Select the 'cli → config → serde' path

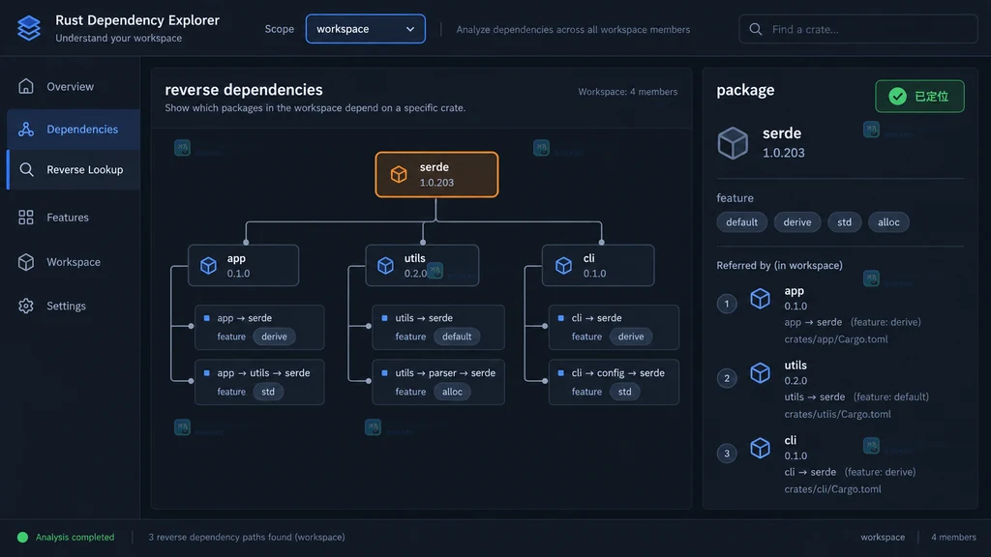[615, 382]
